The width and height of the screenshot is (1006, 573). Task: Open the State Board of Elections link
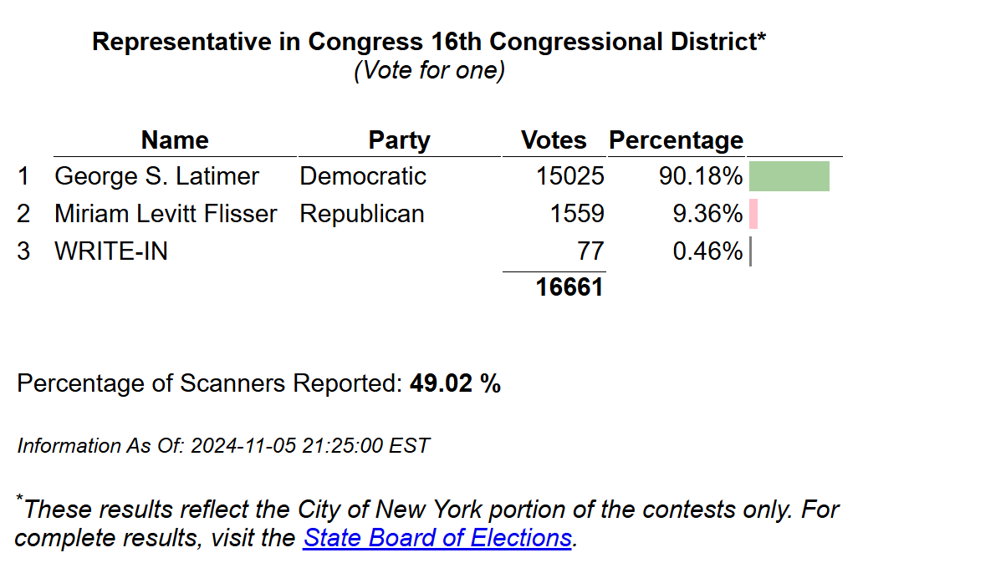tap(437, 537)
